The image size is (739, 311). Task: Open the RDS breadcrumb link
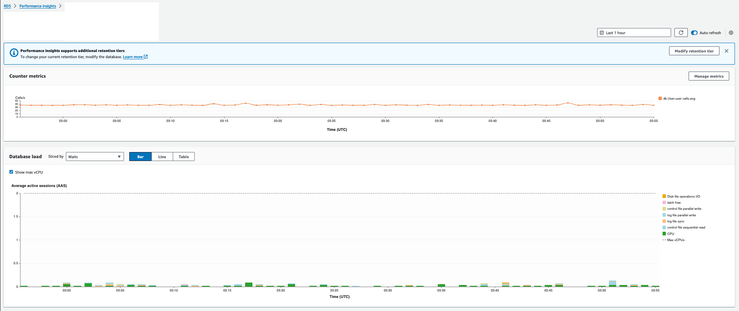7,6
